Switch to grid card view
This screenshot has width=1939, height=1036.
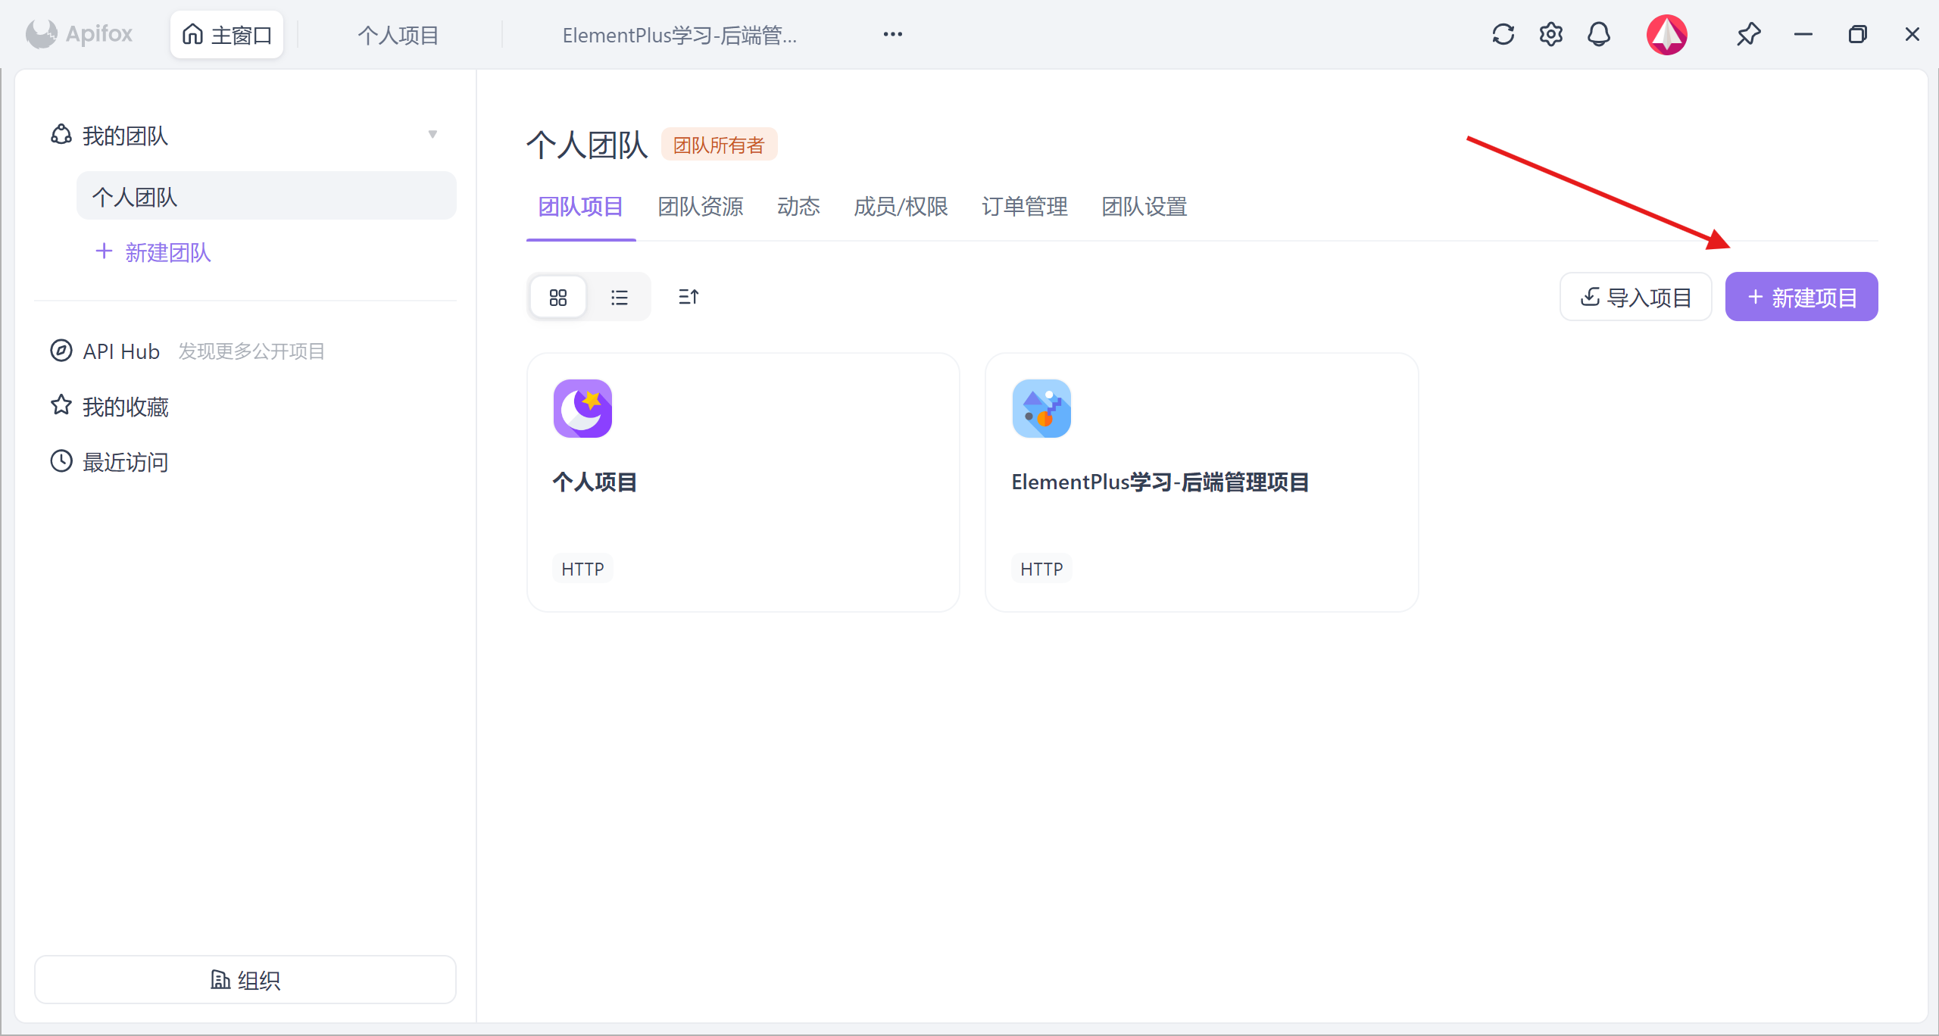[558, 298]
